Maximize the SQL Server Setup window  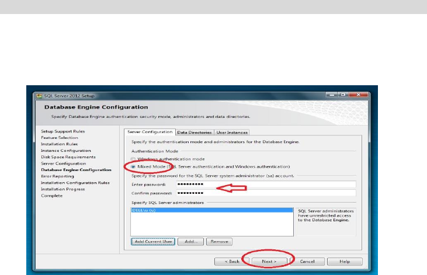(x=343, y=95)
